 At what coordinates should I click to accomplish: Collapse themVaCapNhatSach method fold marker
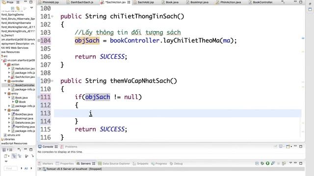pos(52,81)
